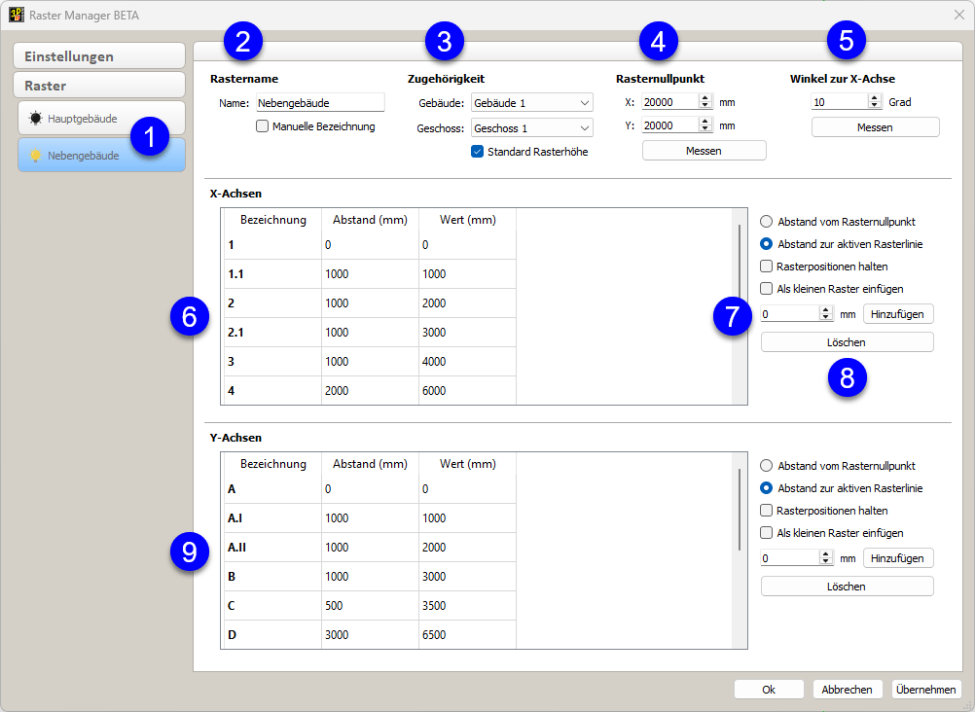975x712 pixels.
Task: Click the Raster Manager app icon in title bar
Action: tap(17, 15)
